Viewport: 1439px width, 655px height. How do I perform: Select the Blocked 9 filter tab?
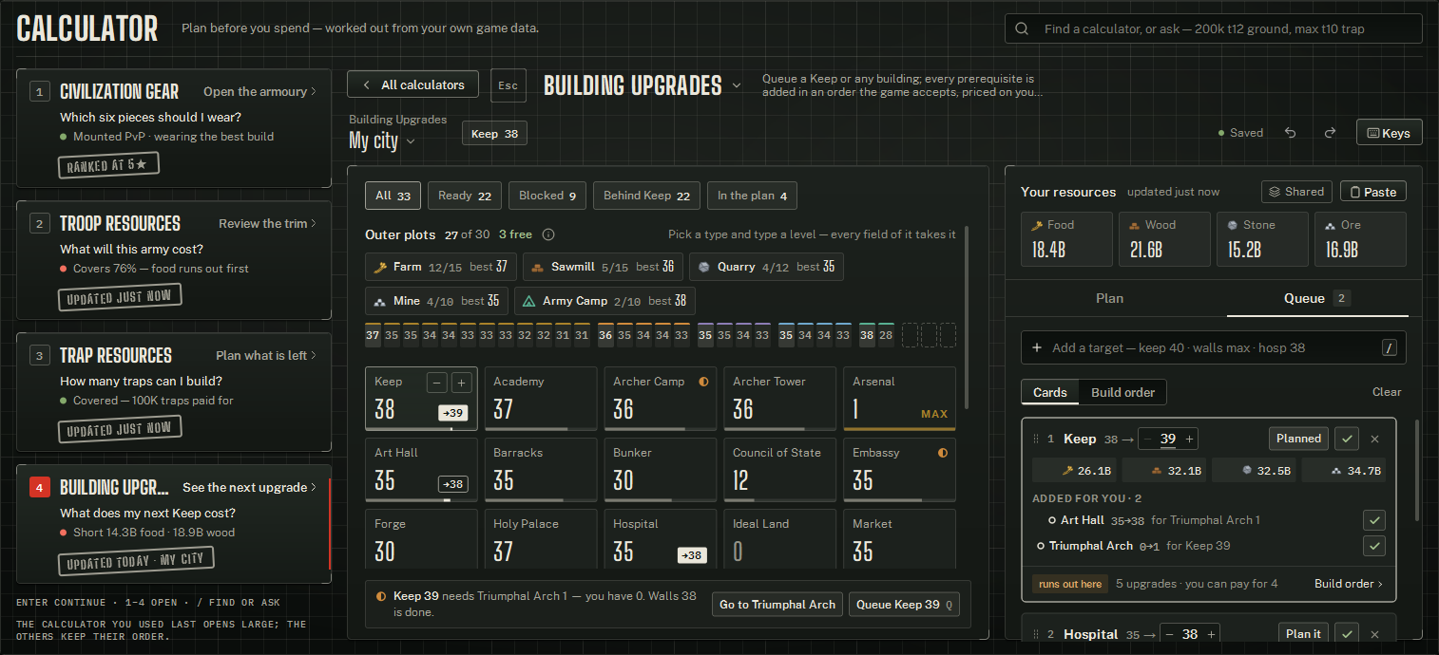(547, 196)
